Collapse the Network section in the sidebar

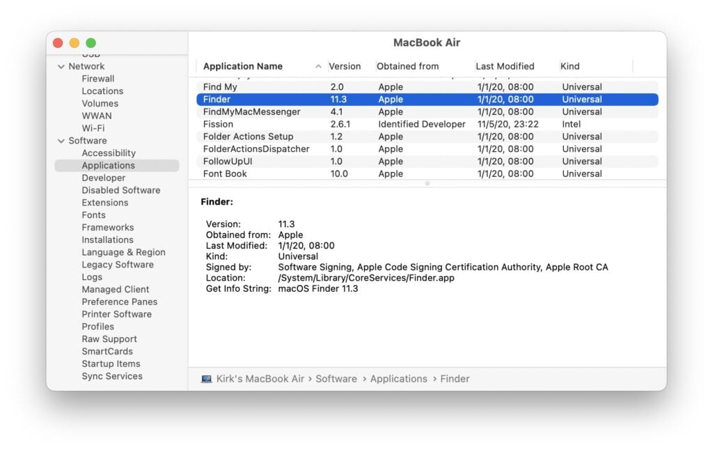click(62, 66)
